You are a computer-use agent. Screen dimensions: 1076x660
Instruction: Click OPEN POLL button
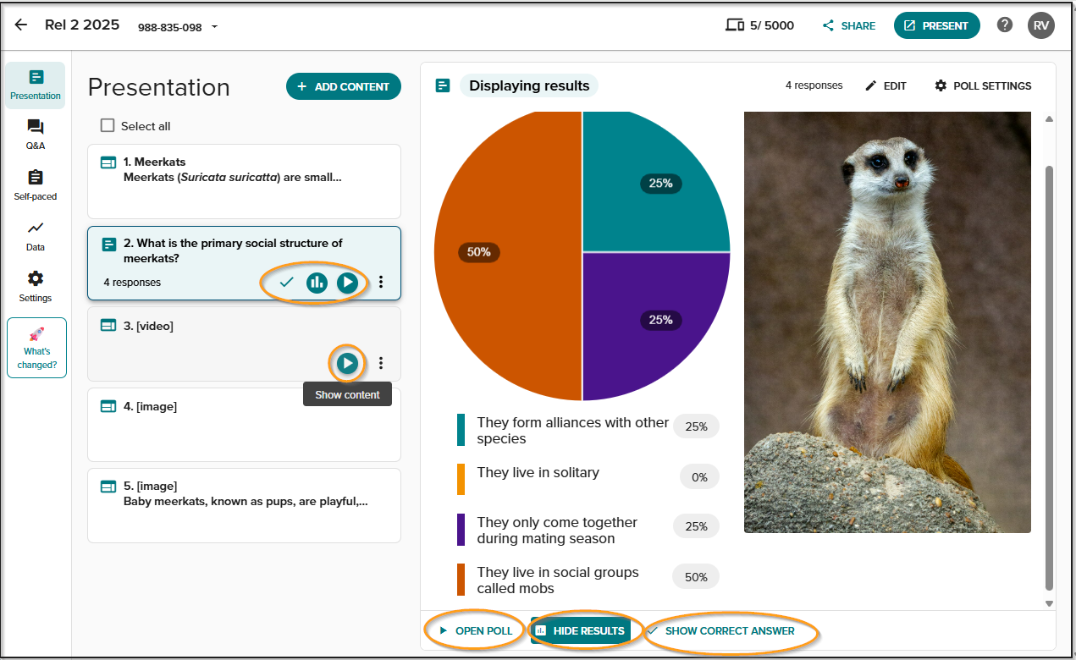[475, 631]
